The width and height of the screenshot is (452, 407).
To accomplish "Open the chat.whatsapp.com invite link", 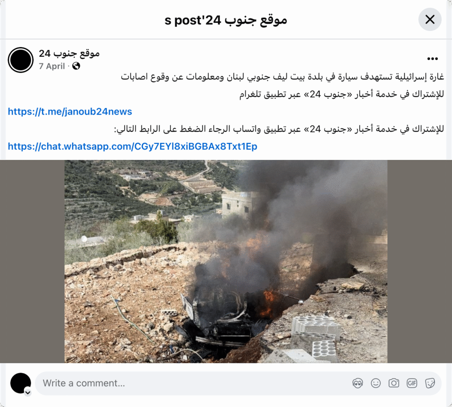I will [132, 146].
